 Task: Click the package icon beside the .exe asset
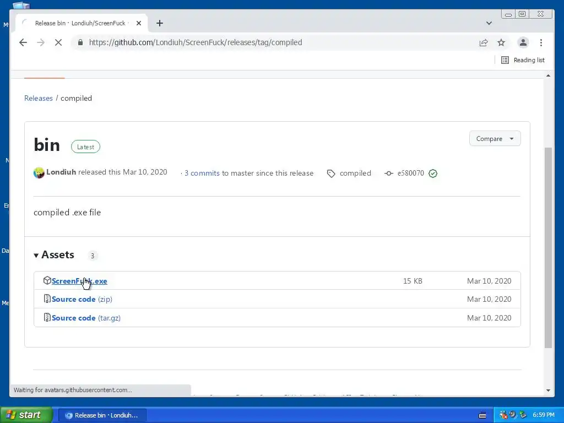pos(47,280)
